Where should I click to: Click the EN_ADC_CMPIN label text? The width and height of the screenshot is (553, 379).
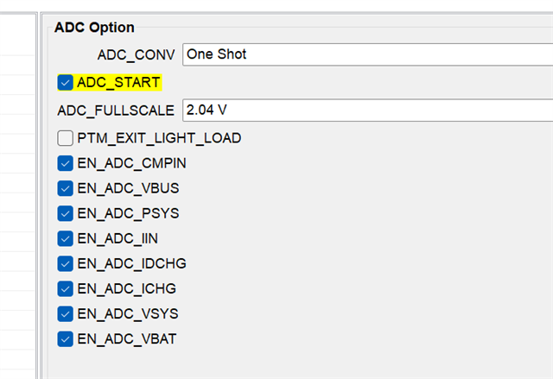tap(131, 162)
